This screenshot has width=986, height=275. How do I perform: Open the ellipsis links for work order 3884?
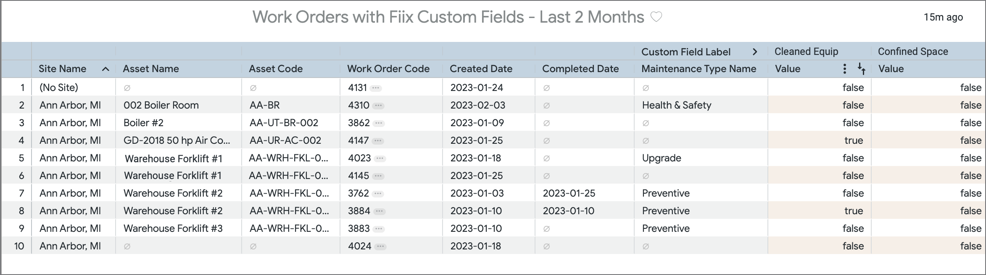point(379,211)
